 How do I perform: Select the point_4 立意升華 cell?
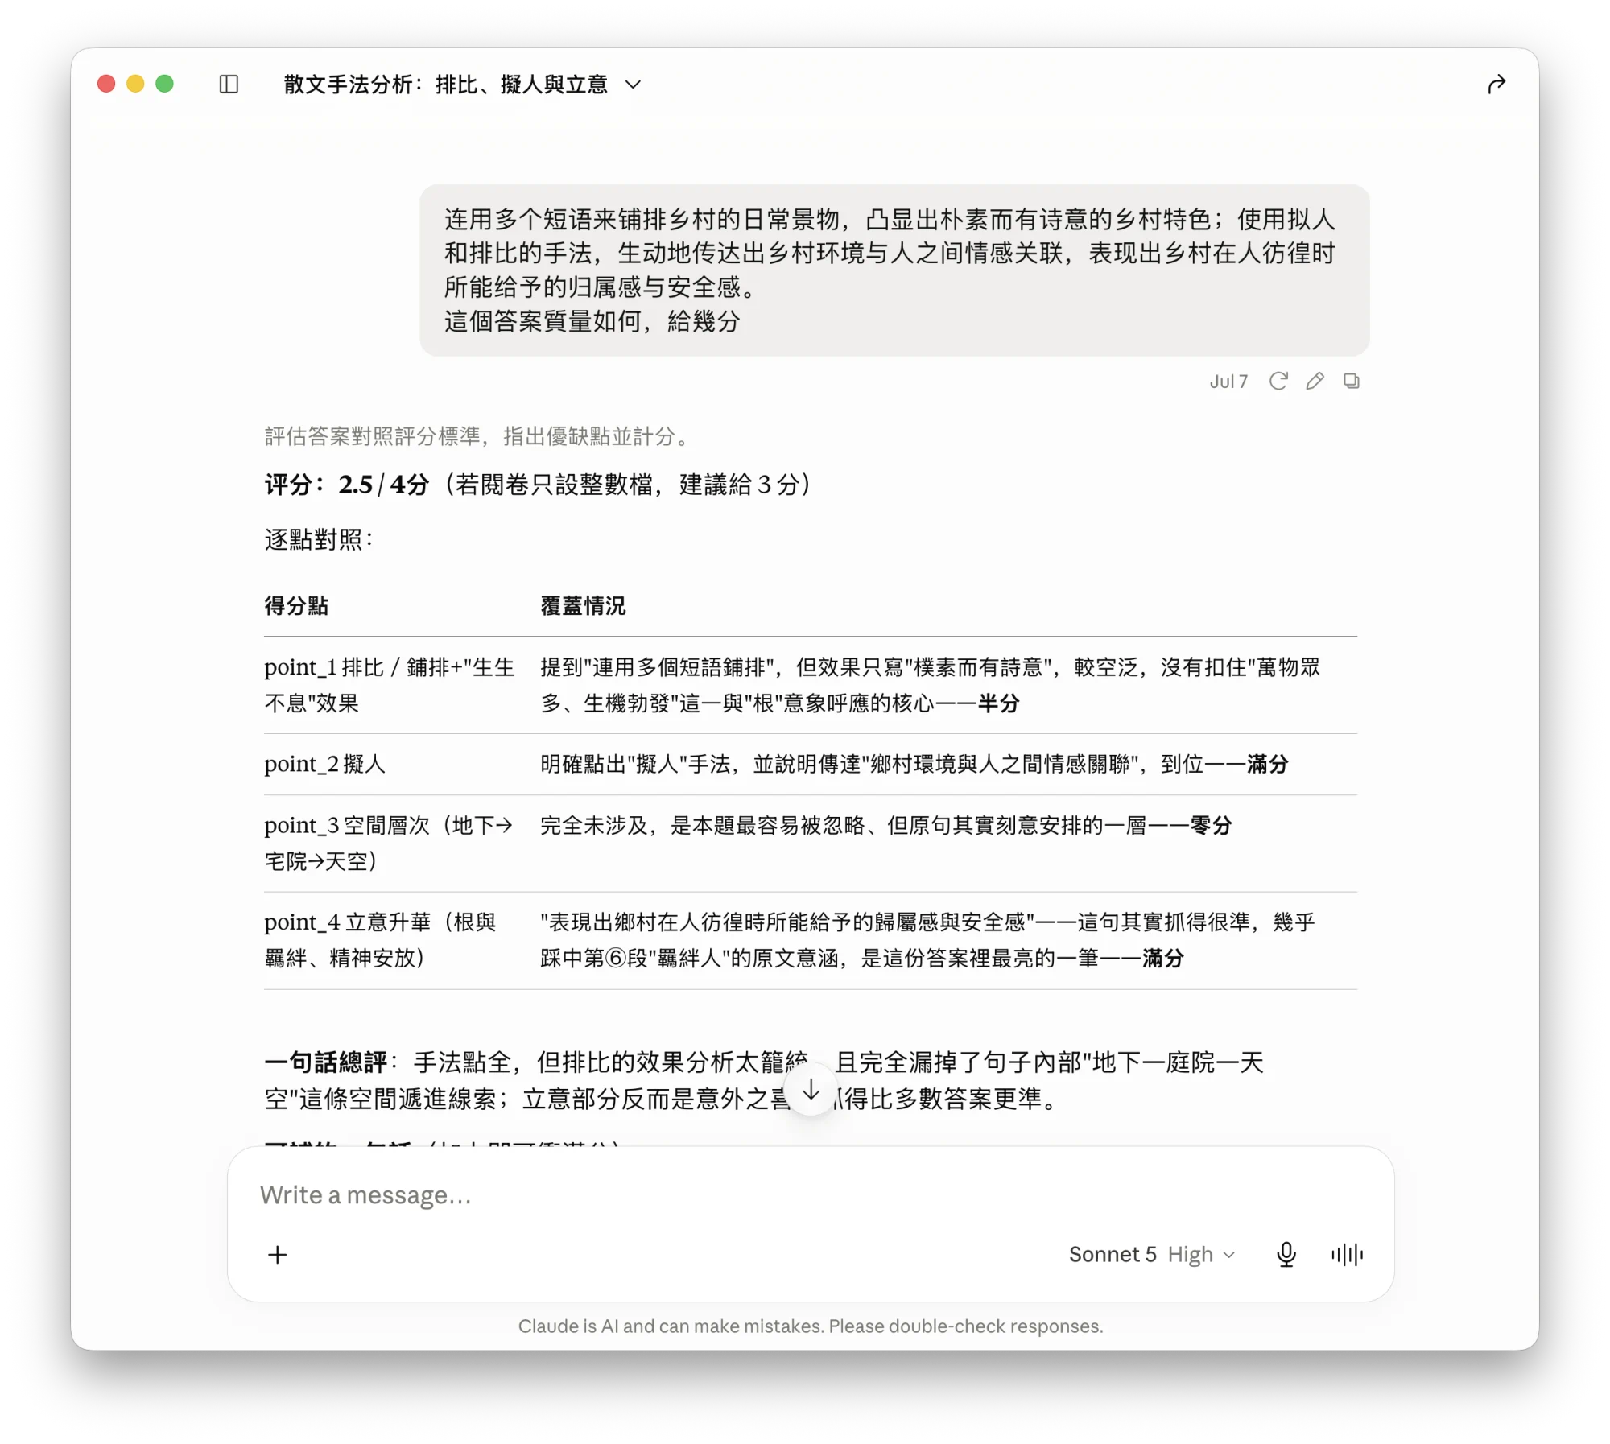click(382, 940)
